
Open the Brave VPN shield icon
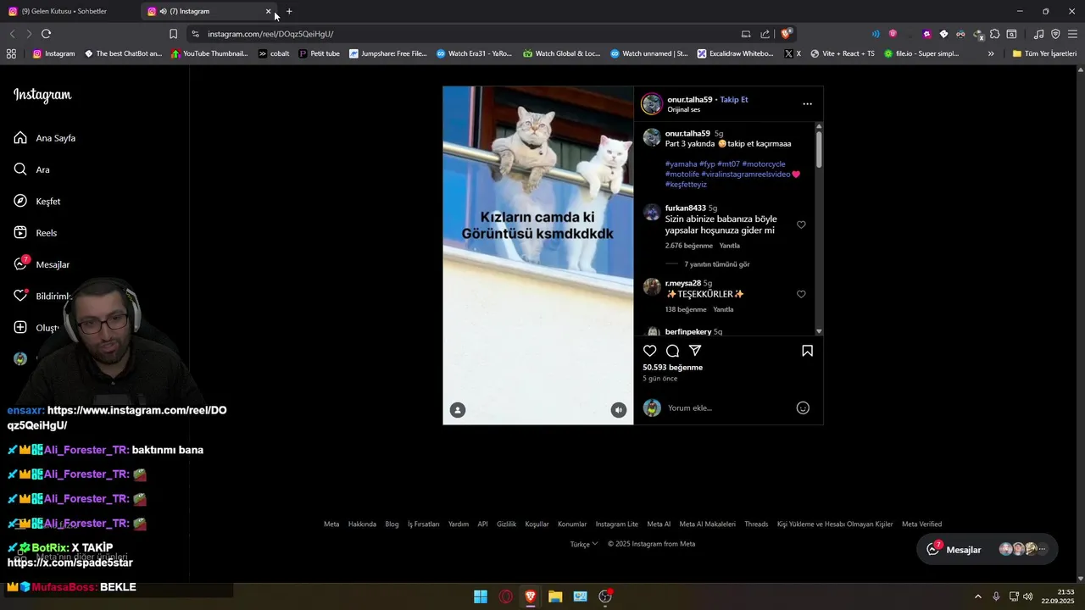coord(1055,34)
